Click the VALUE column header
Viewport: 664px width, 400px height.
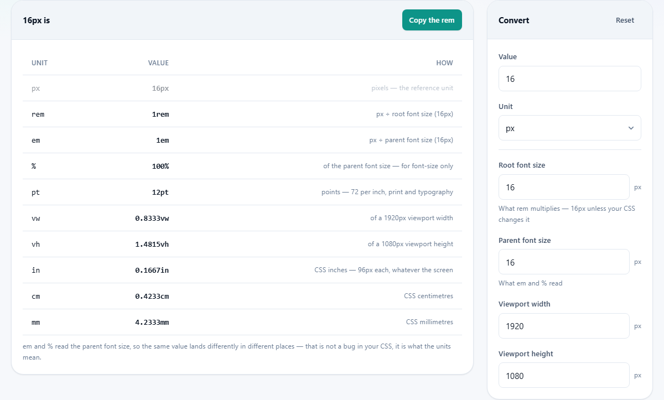pos(158,63)
